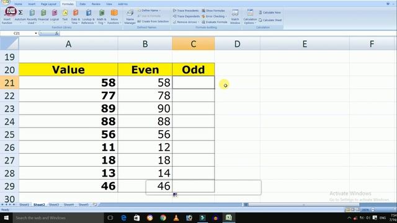Click the fx button beside formula bar
Image resolution: width=397 pixels, height=223 pixels.
[x=56, y=33]
